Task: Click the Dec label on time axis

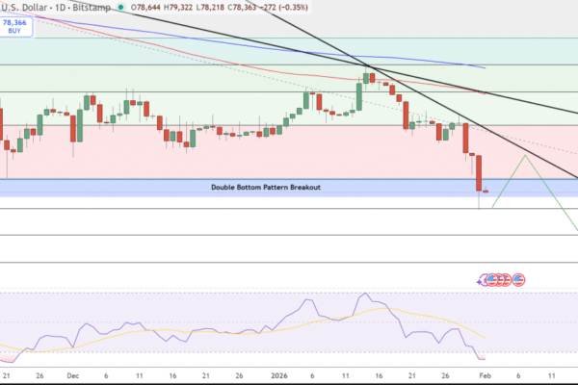Action: pos(70,376)
